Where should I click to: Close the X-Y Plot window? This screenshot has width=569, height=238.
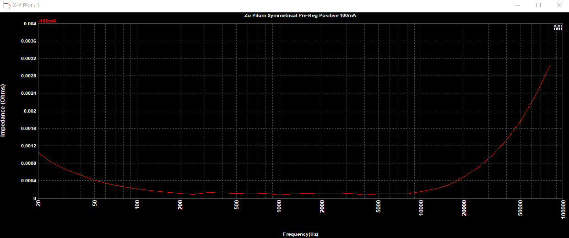[x=559, y=5]
